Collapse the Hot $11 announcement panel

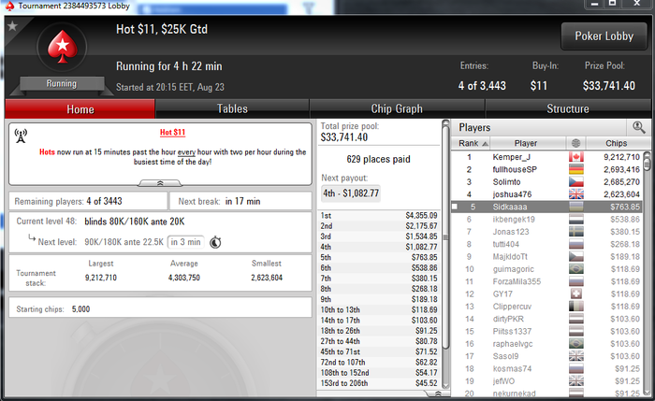pos(160,183)
